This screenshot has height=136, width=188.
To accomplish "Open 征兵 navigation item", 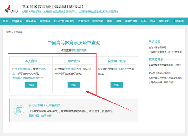I will 144,21.
